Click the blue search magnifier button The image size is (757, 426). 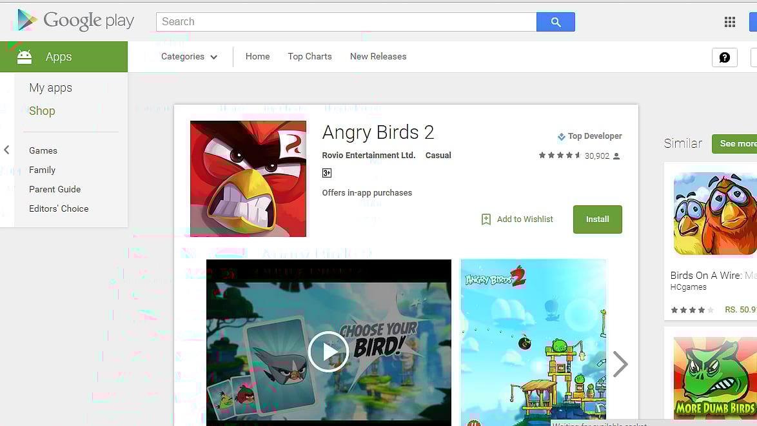click(555, 22)
